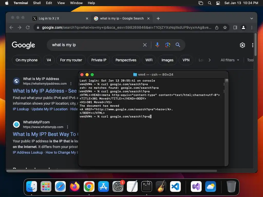
Task: Clear the Google search query
Action: (x=145, y=45)
